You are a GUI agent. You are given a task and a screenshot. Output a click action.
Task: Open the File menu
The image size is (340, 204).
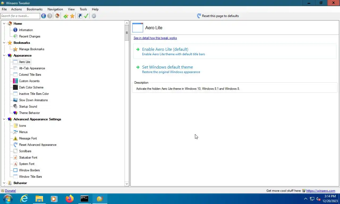point(4,9)
